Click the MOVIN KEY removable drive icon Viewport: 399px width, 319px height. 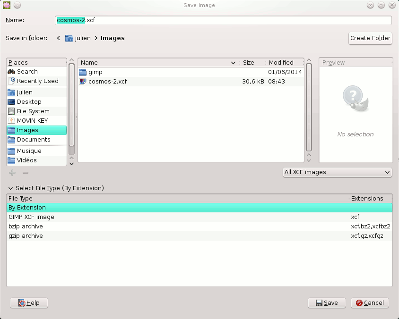click(11, 120)
